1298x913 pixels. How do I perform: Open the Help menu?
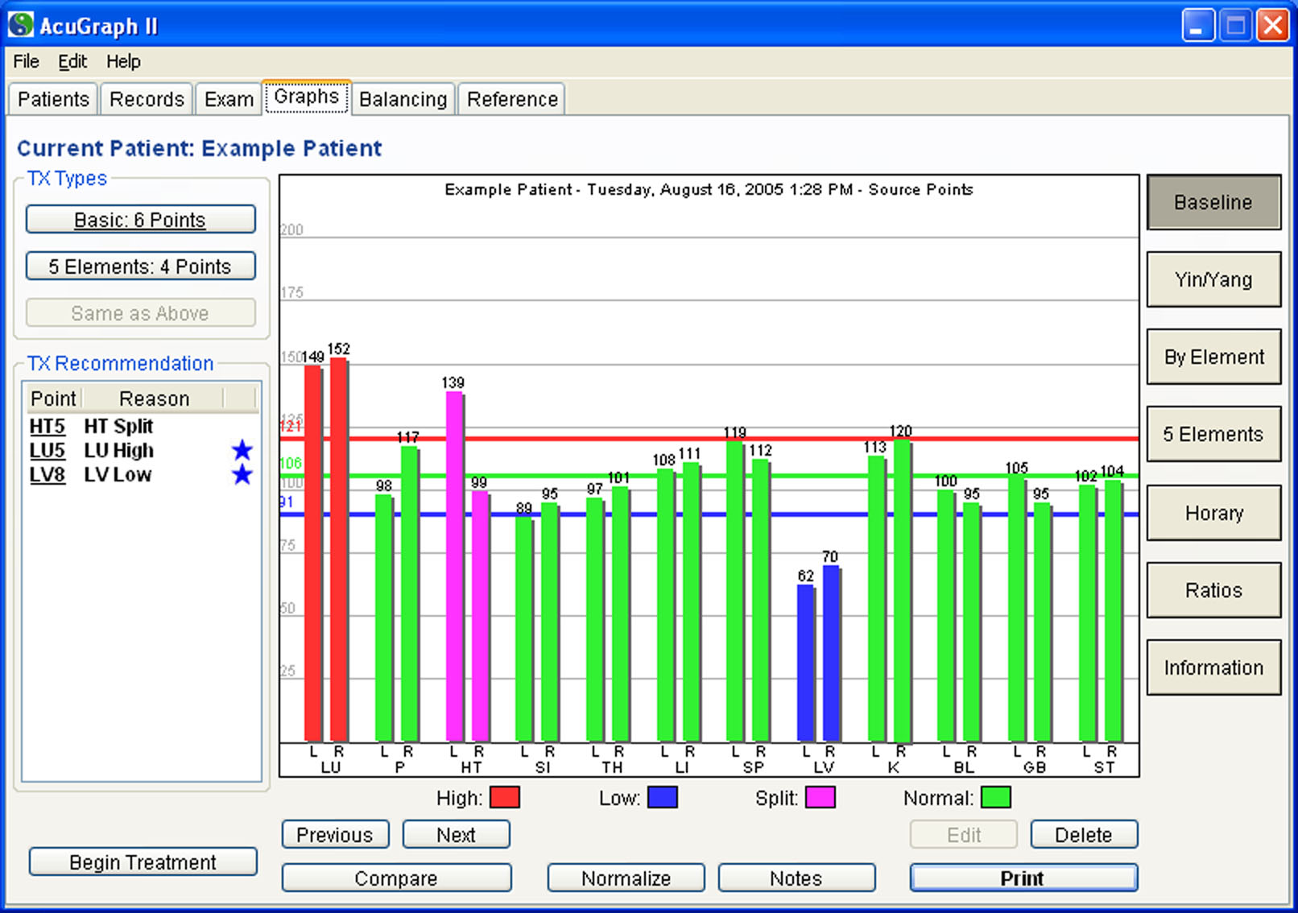(x=123, y=61)
